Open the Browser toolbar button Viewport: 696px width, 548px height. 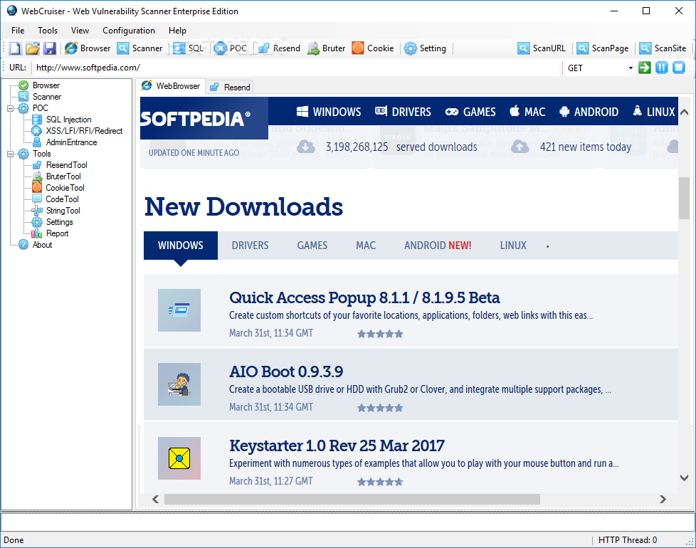88,48
